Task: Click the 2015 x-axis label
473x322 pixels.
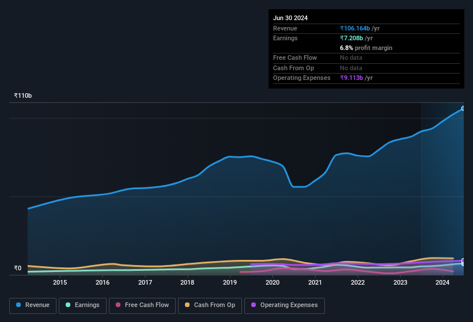Action: click(60, 282)
